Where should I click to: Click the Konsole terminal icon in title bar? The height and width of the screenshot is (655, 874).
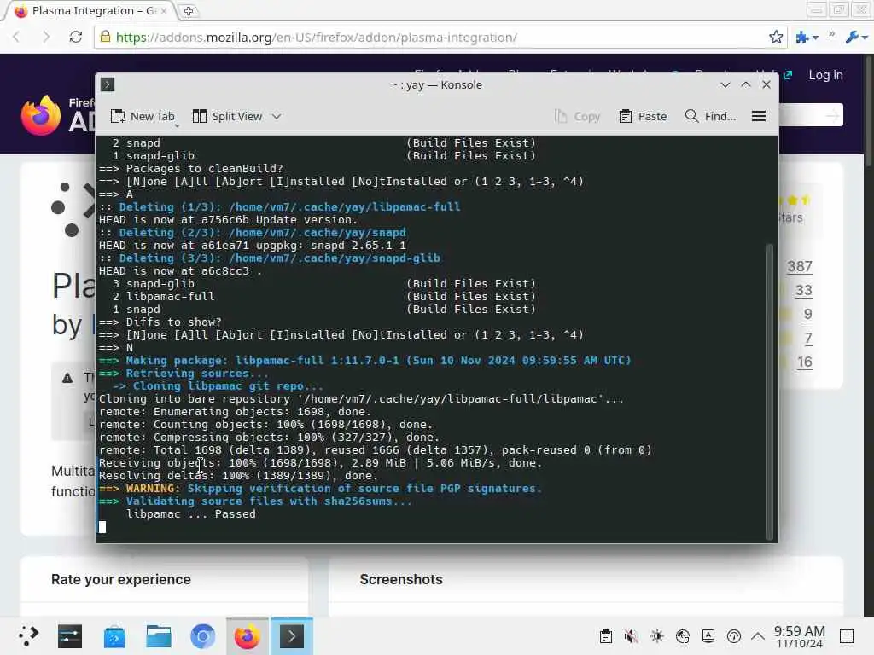click(108, 84)
